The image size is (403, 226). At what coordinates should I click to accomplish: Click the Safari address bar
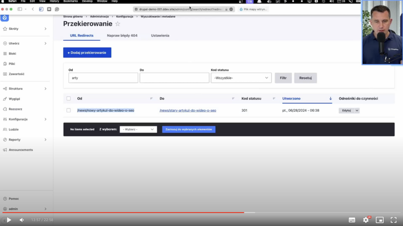(184, 9)
